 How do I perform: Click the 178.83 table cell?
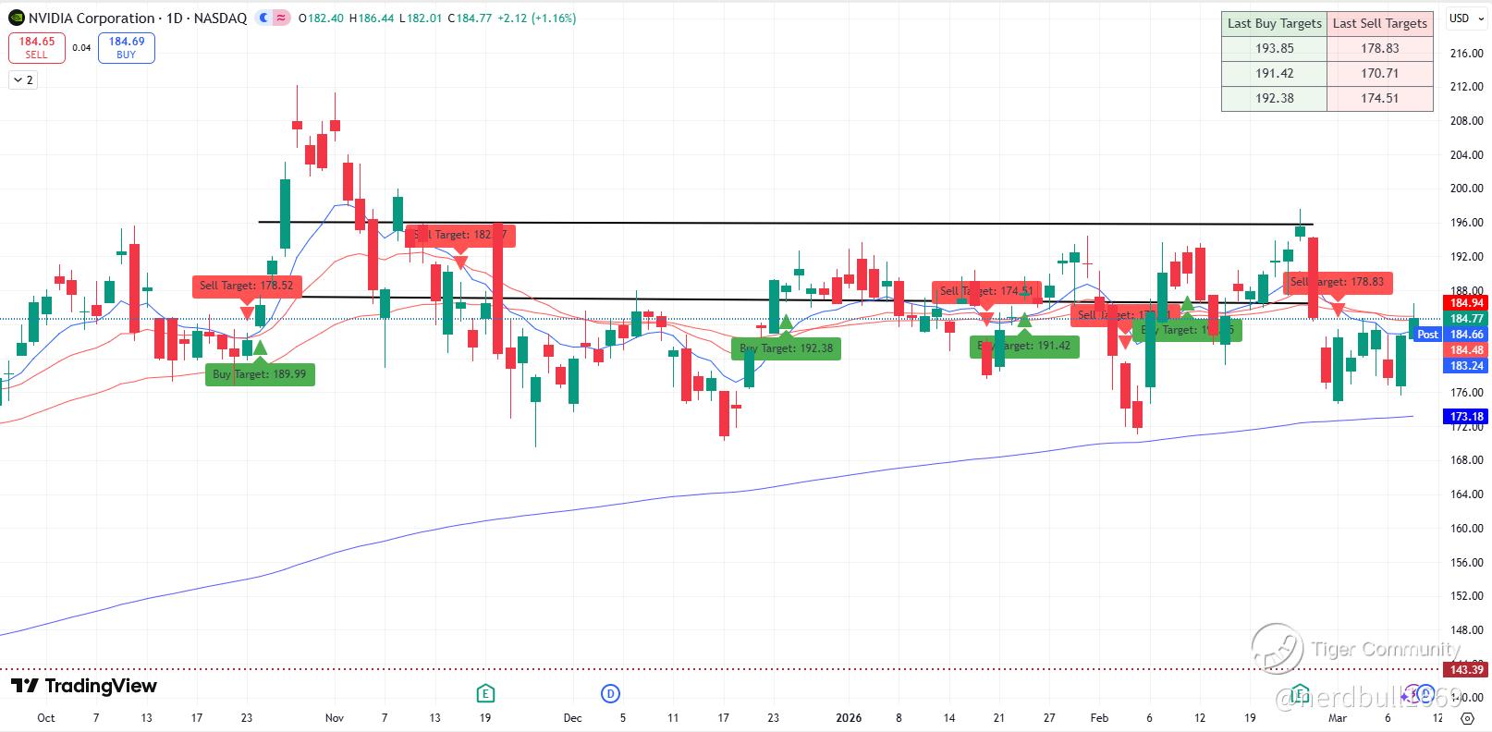click(1380, 48)
